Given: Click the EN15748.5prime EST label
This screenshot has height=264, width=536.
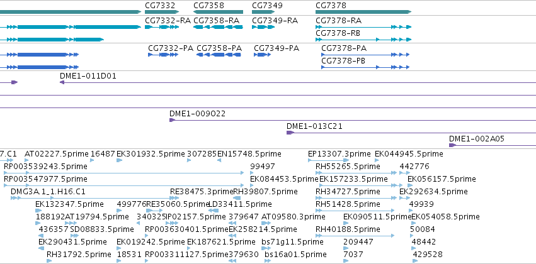Looking at the screenshot, I should [x=249, y=154].
